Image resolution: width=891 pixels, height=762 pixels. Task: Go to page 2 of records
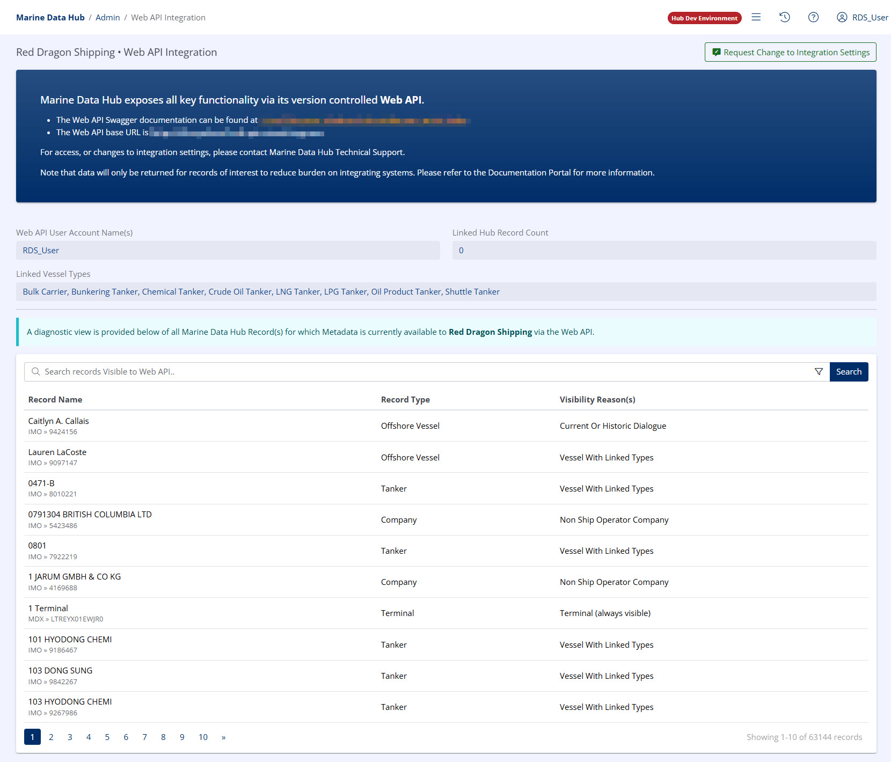(x=51, y=737)
